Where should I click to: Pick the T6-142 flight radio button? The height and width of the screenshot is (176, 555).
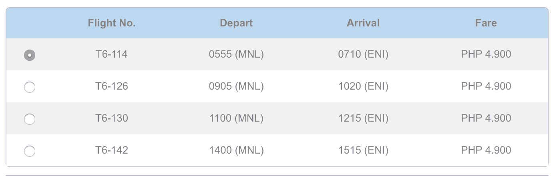pyautogui.click(x=30, y=151)
